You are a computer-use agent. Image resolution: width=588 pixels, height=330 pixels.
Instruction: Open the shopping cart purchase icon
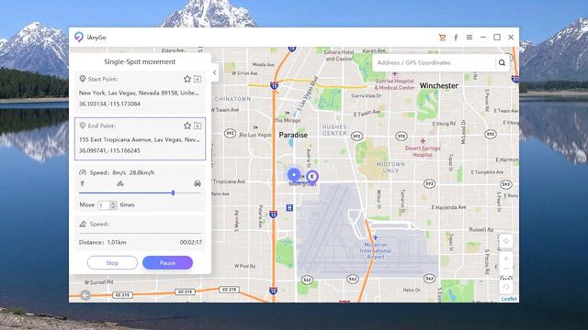tap(442, 38)
